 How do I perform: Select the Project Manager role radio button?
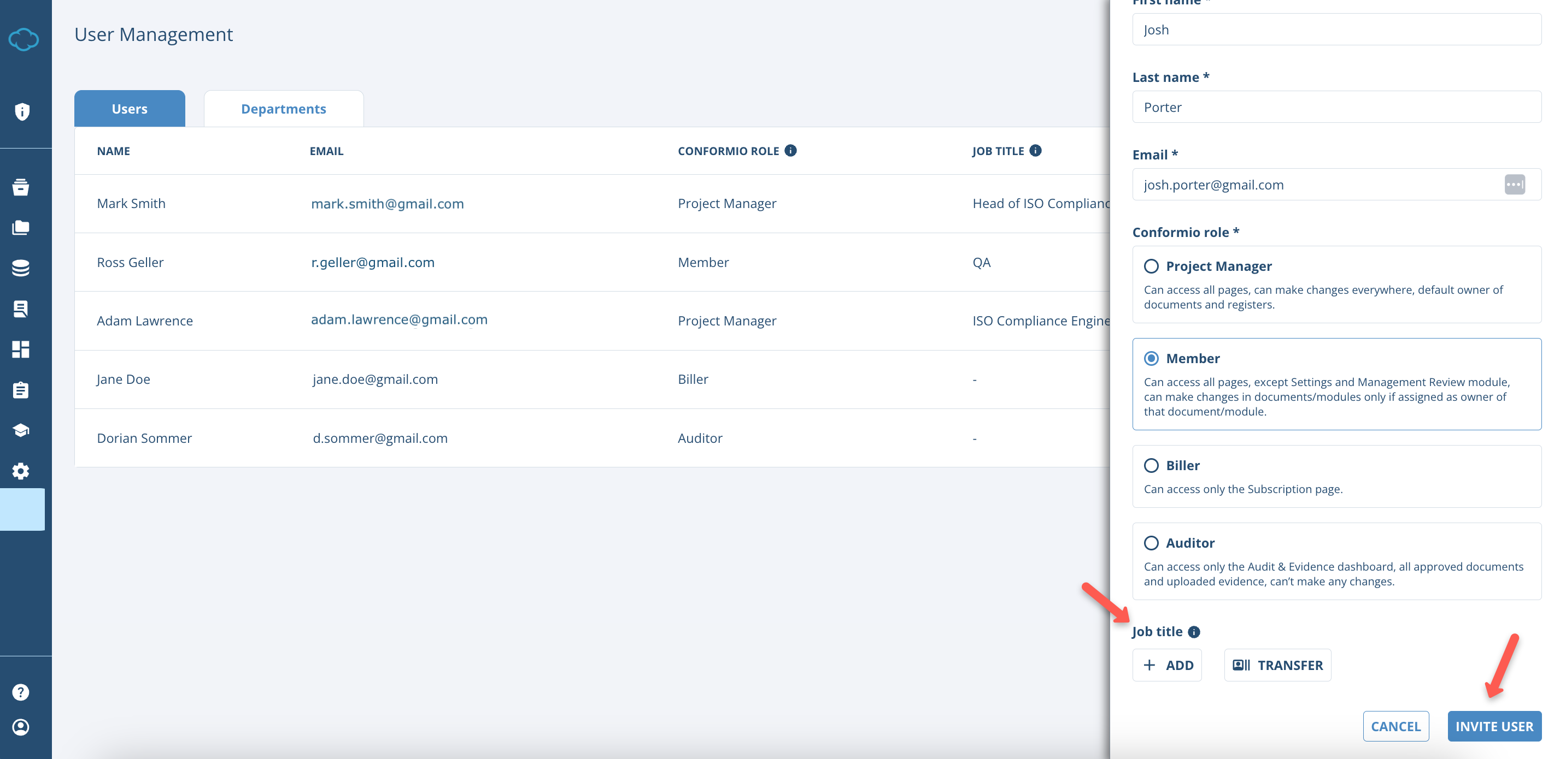pos(1152,266)
